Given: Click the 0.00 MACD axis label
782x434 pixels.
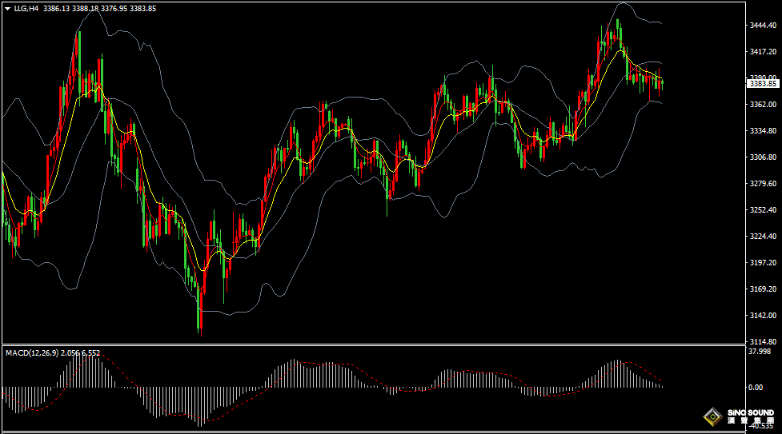Looking at the screenshot, I should 755,388.
